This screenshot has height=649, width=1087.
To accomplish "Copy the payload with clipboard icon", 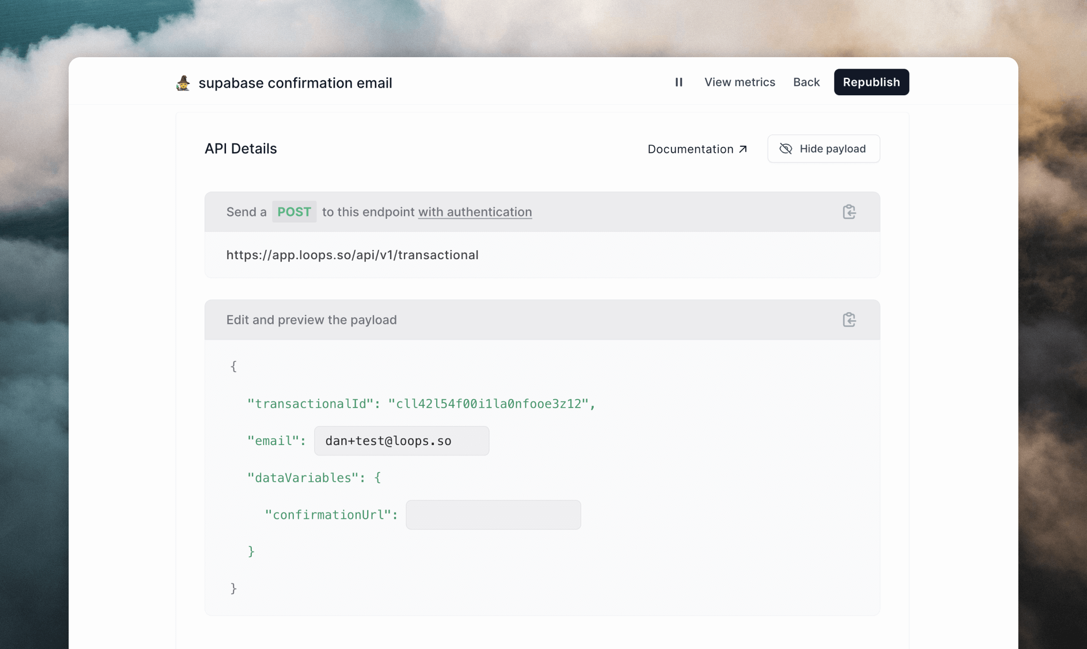I will [x=849, y=320].
